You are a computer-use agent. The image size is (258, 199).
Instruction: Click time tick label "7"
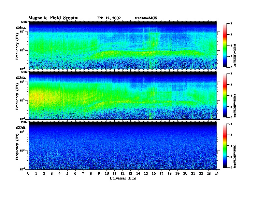83,173
